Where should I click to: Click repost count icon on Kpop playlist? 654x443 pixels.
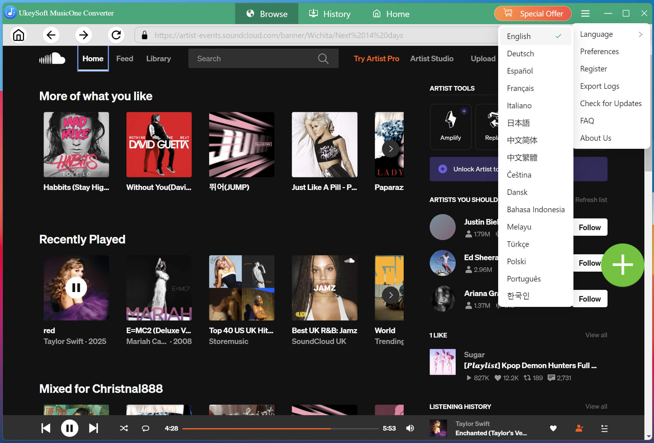pos(527,378)
